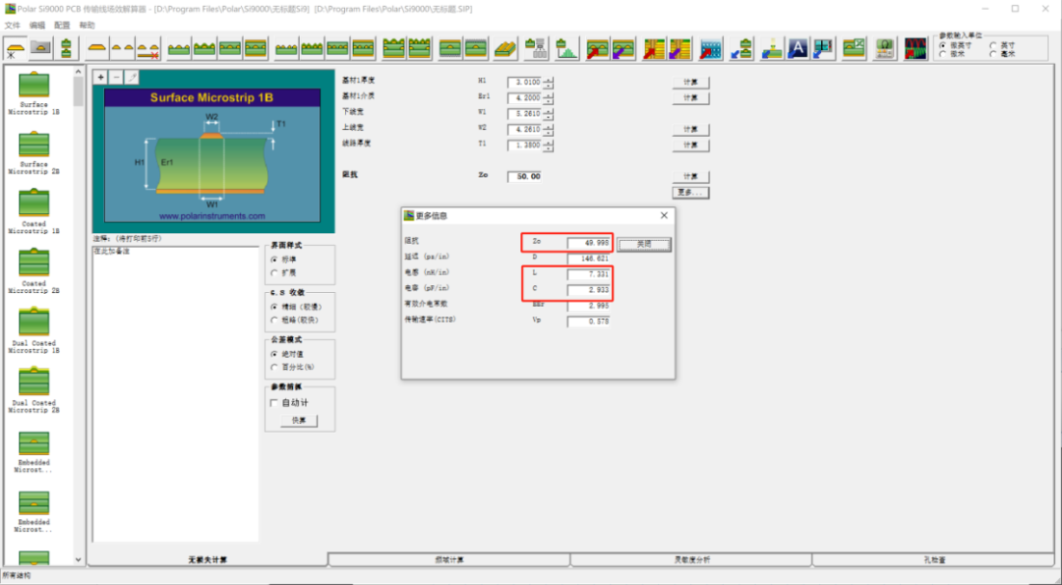Switch to the last bottom tab 孔检查
The height and width of the screenshot is (585, 1062).
[x=932, y=560]
